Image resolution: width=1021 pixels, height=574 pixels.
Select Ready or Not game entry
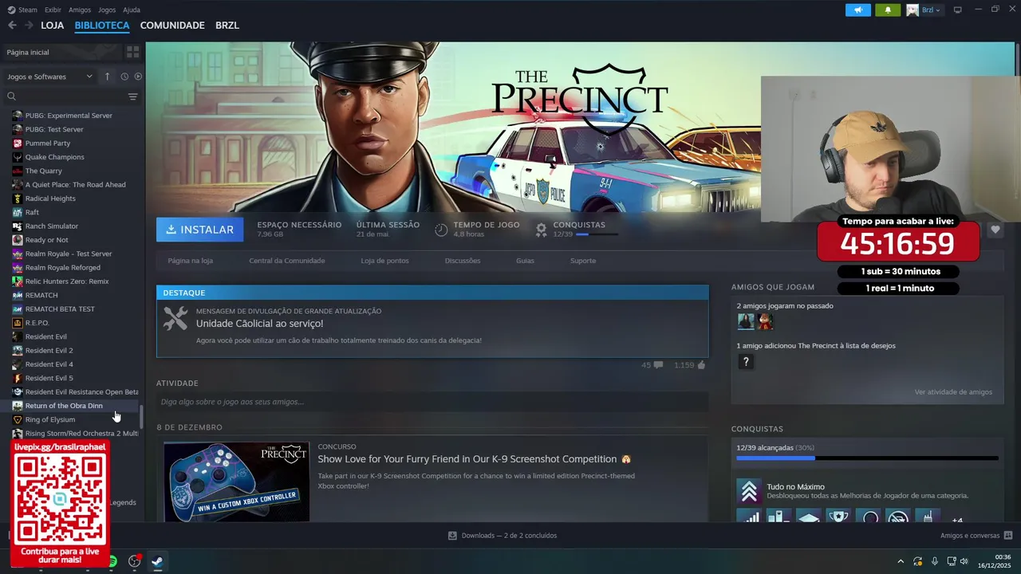(46, 240)
